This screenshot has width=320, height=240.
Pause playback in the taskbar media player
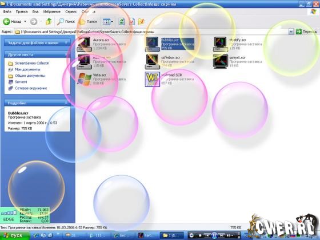click(214, 235)
